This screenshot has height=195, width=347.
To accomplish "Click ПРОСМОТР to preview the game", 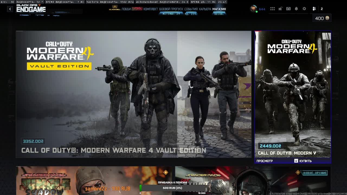I will point(265,161).
